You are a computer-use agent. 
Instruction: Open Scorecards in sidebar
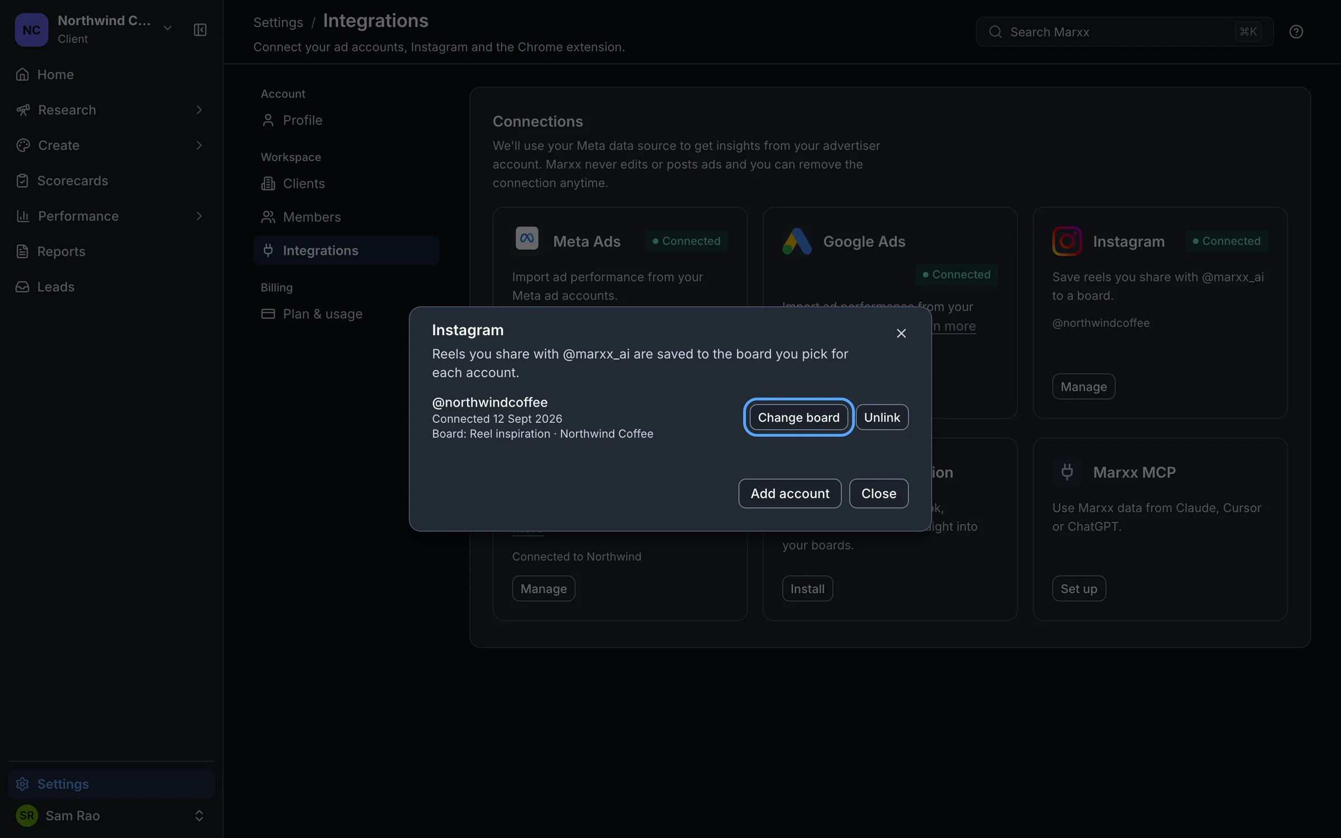click(x=111, y=180)
